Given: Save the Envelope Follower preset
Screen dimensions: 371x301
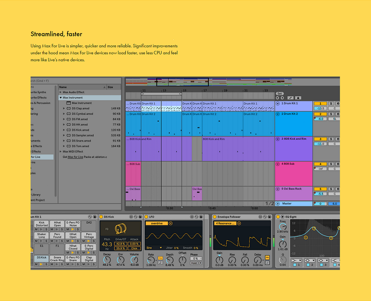Looking at the screenshot, I should 269,217.
